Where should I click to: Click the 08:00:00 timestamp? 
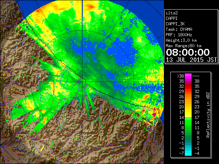[x=188, y=52]
